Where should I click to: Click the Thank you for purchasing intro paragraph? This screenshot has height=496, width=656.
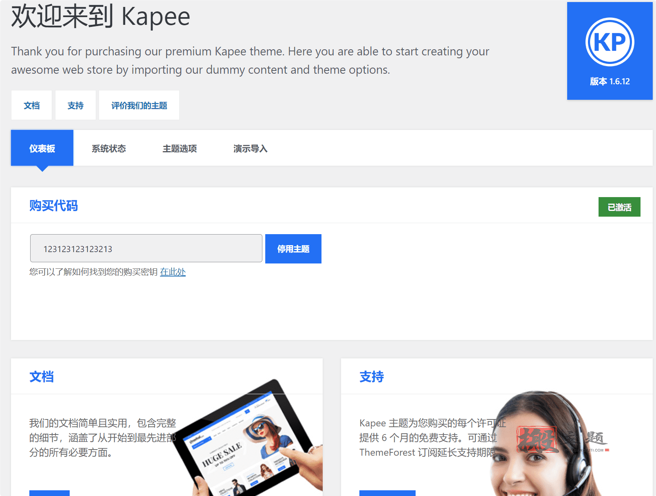pyautogui.click(x=250, y=60)
